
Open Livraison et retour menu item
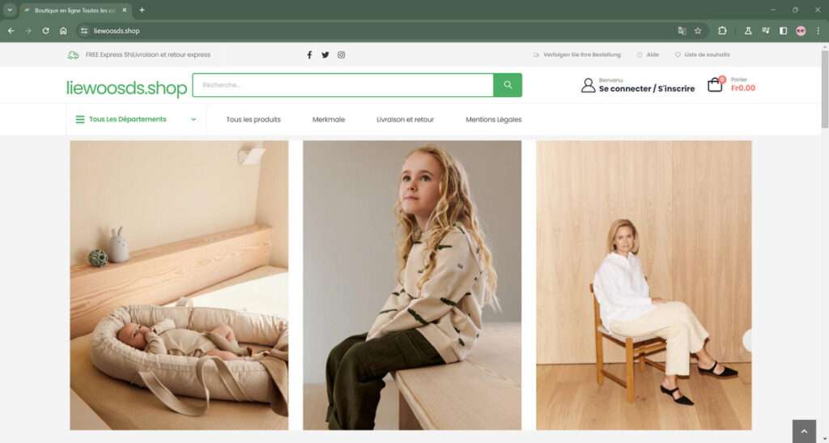click(405, 120)
